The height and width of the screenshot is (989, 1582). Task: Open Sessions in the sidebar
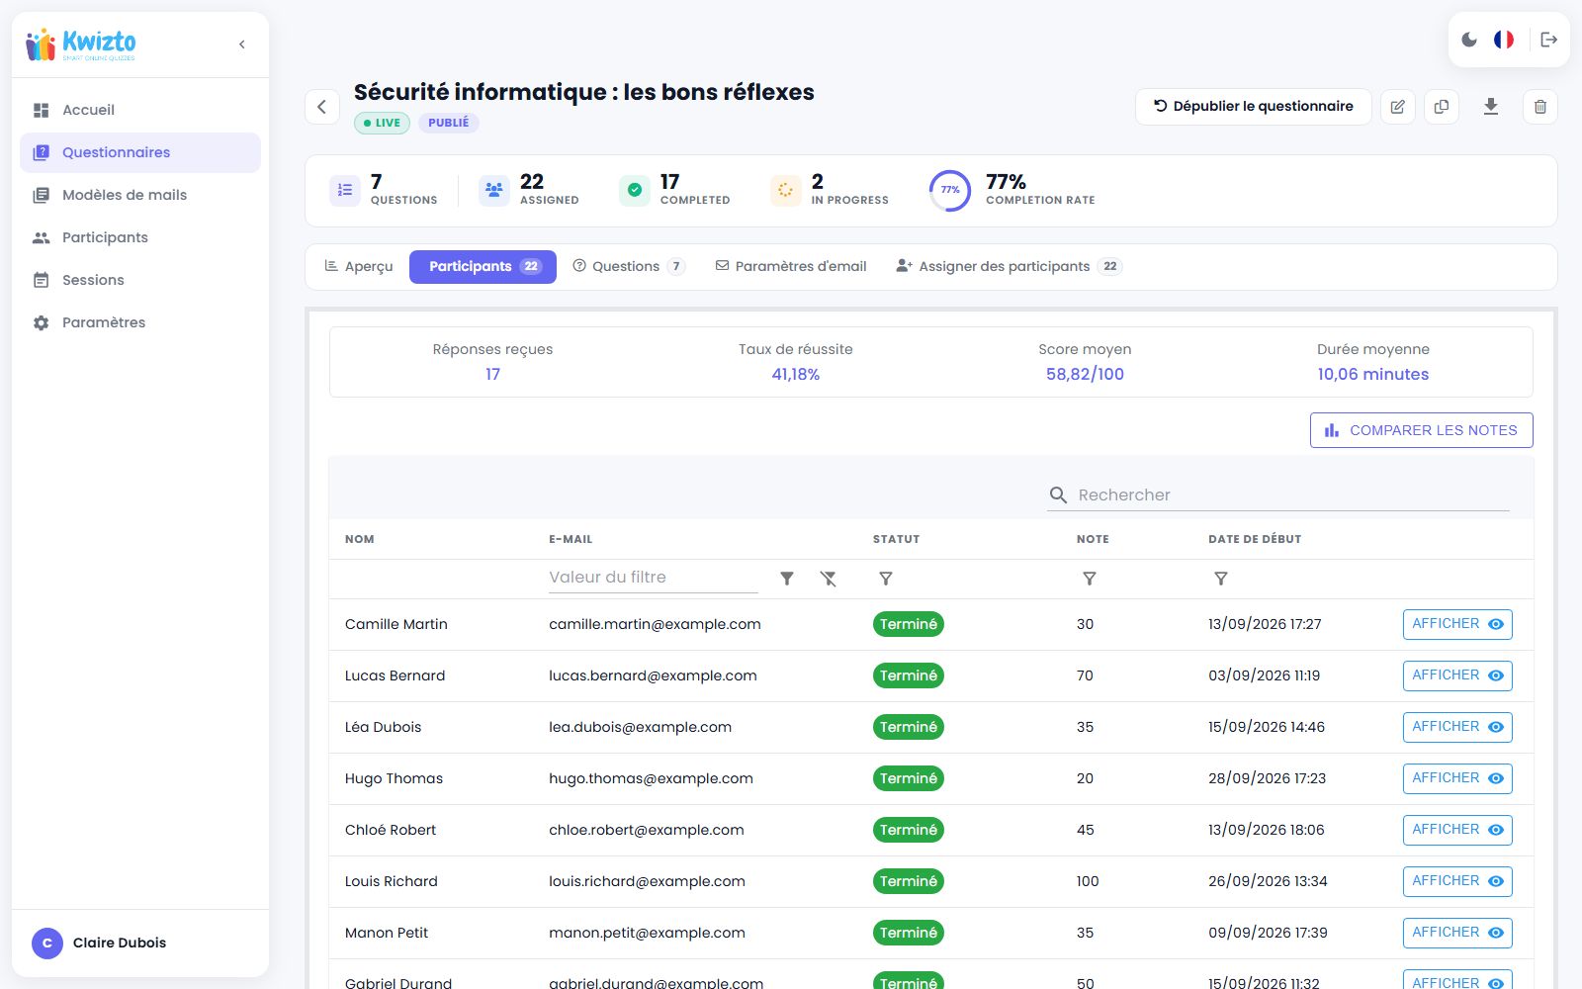click(140, 280)
